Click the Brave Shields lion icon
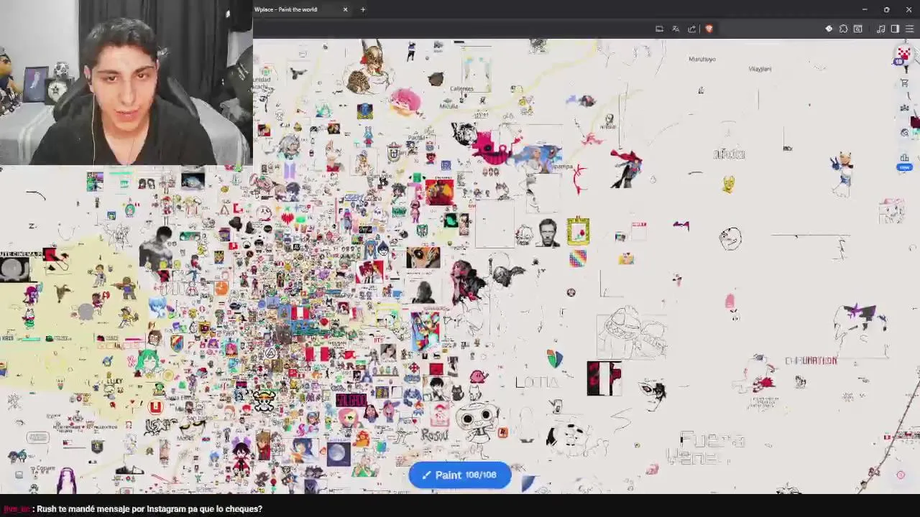Image resolution: width=920 pixels, height=517 pixels. [x=709, y=29]
